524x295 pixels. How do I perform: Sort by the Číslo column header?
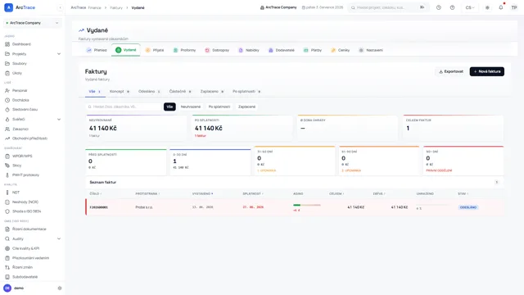click(96, 193)
